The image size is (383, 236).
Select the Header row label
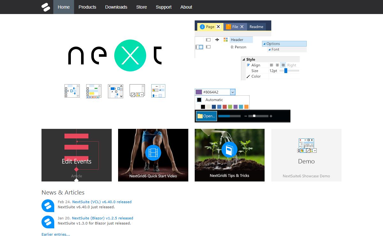point(237,40)
